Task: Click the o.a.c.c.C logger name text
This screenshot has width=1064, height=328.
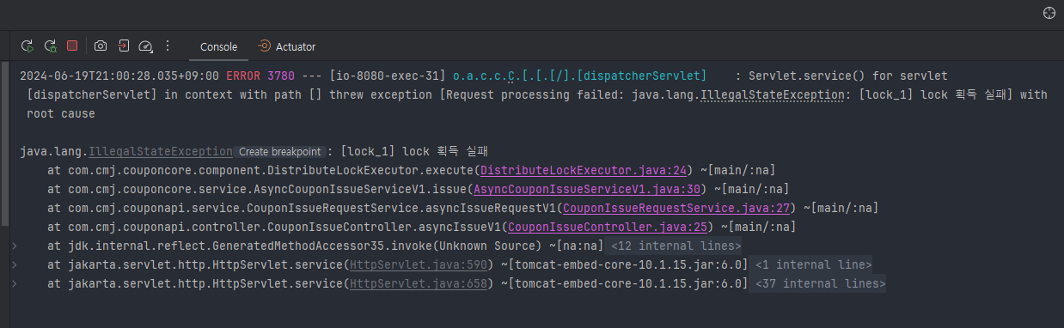Action: pyautogui.click(x=484, y=76)
